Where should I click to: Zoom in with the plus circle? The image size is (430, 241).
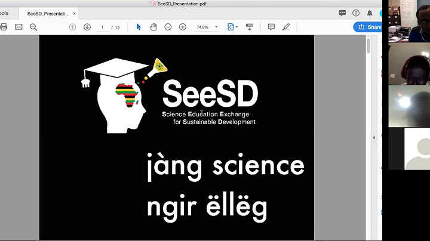point(183,27)
